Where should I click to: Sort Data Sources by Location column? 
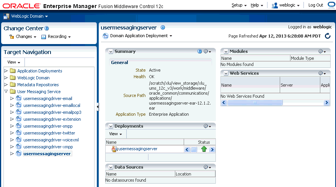[x=195, y=174]
